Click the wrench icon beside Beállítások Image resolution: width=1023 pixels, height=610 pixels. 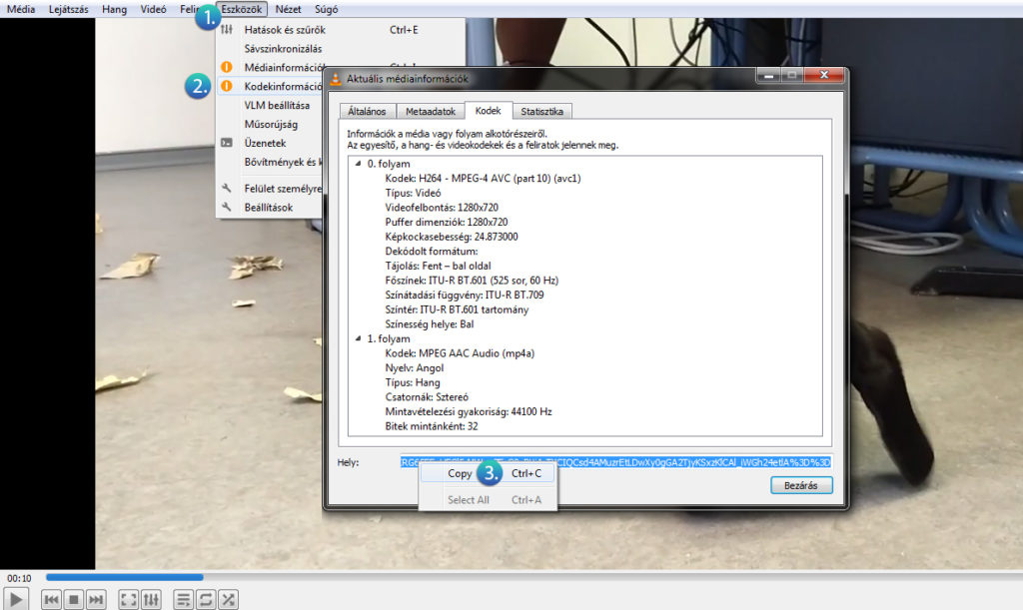click(x=227, y=208)
